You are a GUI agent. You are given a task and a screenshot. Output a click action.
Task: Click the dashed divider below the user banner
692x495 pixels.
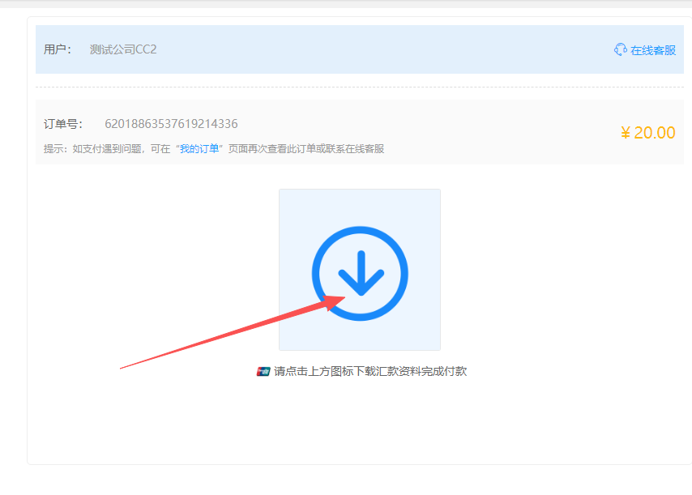point(360,87)
